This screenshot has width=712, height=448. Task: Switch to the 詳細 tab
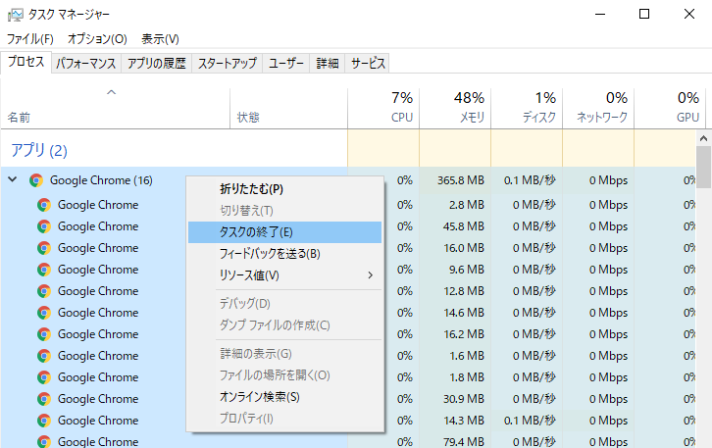(x=328, y=63)
